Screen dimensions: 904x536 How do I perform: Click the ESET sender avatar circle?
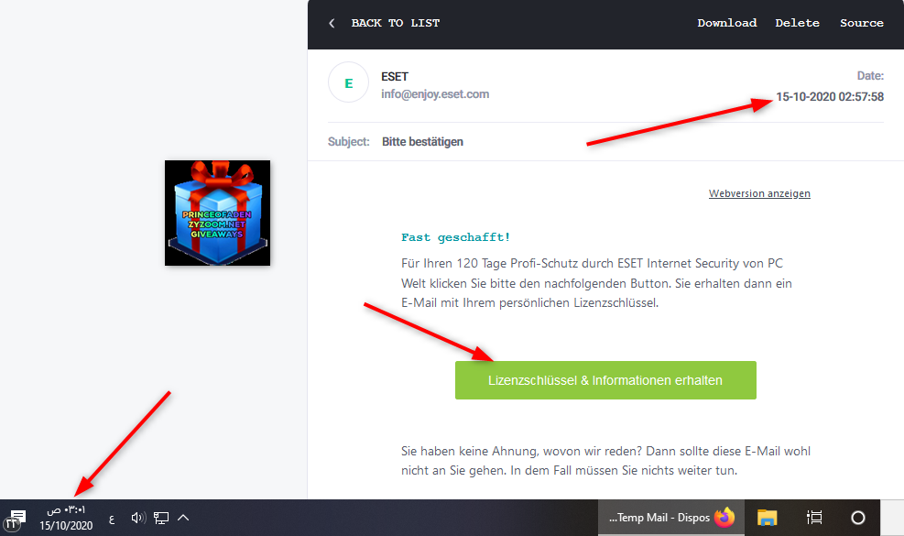click(348, 82)
